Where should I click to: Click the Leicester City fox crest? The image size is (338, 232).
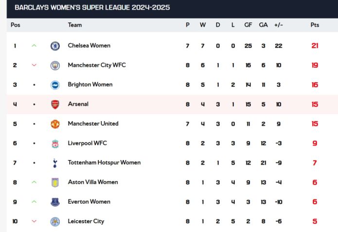(55, 222)
